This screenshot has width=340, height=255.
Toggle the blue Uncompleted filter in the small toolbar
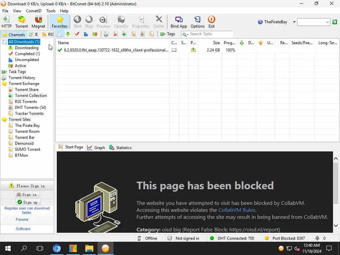click(x=86, y=34)
